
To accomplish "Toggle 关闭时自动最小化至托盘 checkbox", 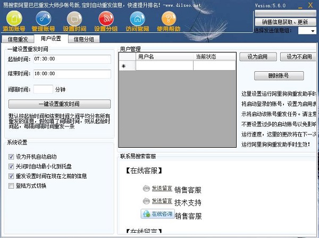I will [x=12, y=167].
